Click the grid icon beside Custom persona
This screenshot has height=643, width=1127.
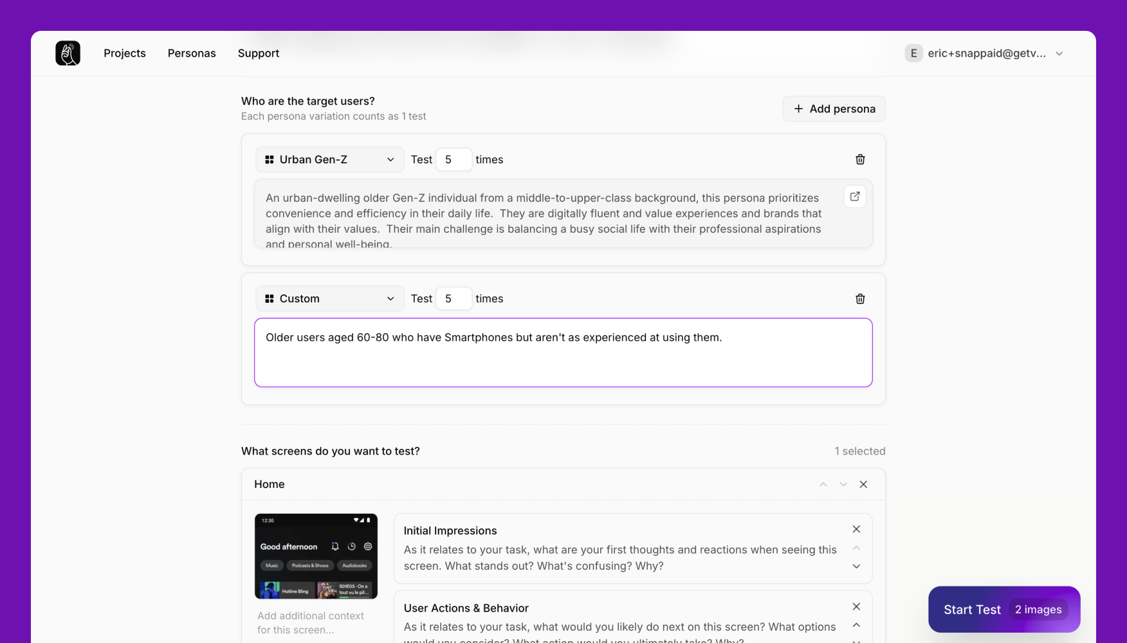pos(269,298)
